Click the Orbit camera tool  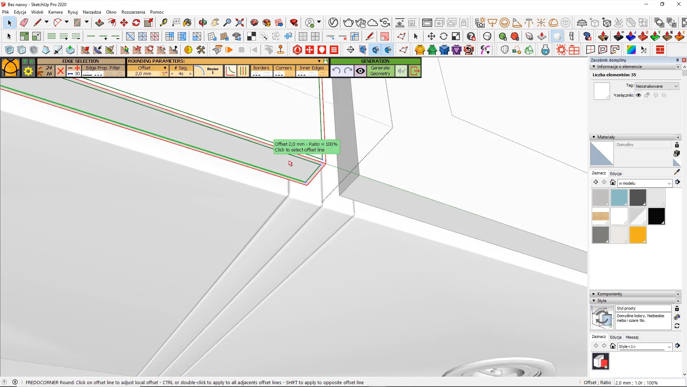point(203,23)
